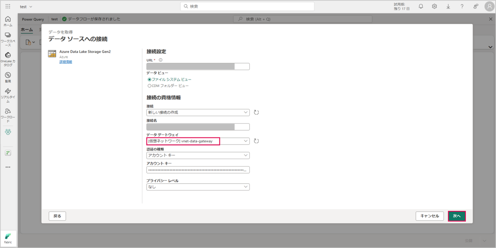
Task: Open the 詳細情報 link
Action: pos(66,62)
